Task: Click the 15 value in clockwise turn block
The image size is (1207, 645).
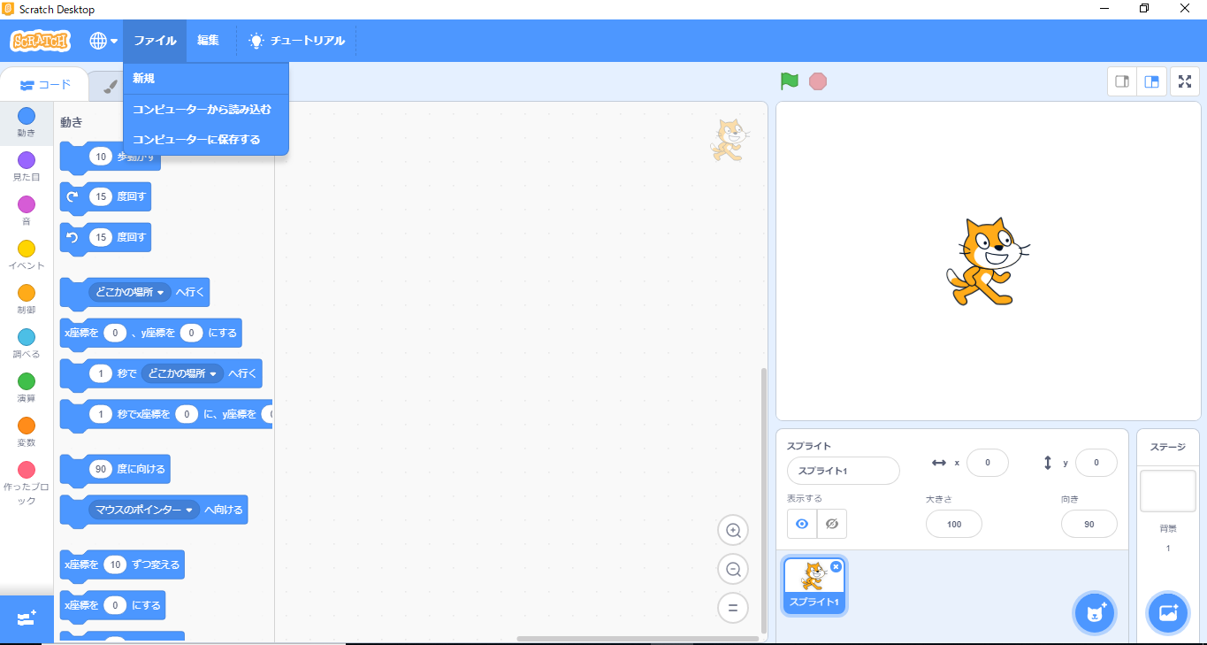Action: 102,197
